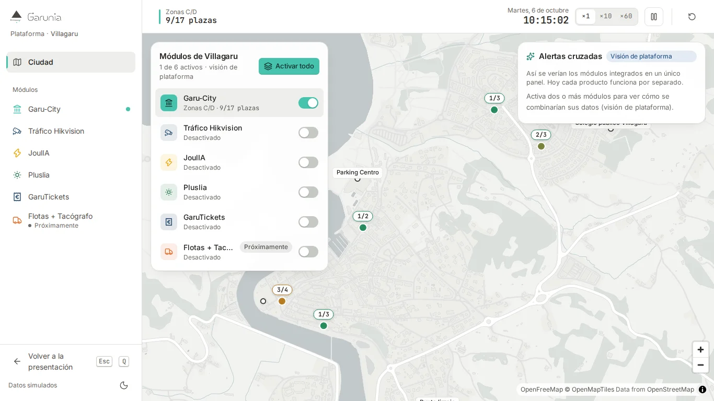Toggle the Flotas + Tacógrafo switch
The image size is (714, 401).
click(x=308, y=252)
